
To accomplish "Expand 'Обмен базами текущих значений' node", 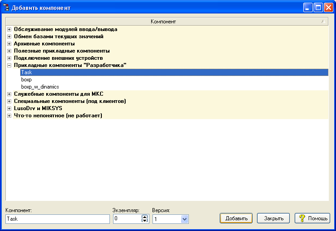I will [9, 37].
